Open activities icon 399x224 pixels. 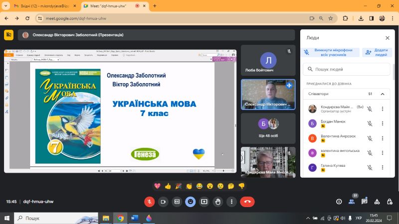pyautogui.click(x=377, y=202)
